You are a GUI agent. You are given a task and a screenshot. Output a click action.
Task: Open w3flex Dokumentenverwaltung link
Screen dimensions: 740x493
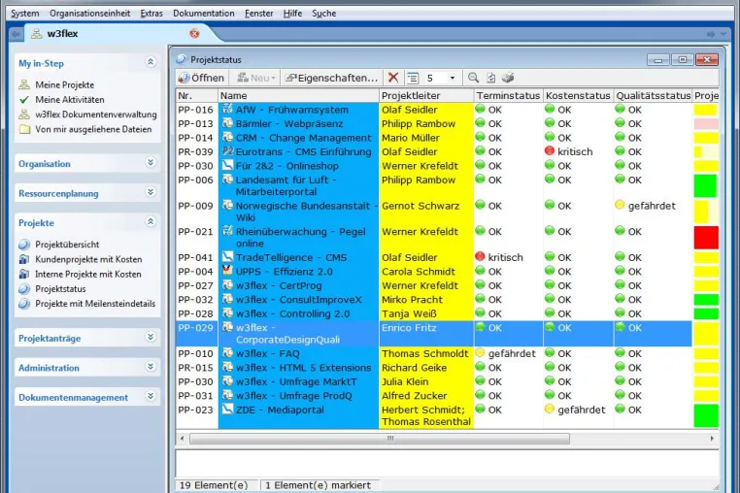pos(96,115)
